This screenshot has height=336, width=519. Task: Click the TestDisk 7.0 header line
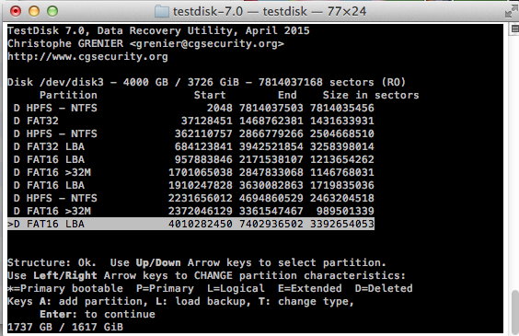click(x=158, y=30)
